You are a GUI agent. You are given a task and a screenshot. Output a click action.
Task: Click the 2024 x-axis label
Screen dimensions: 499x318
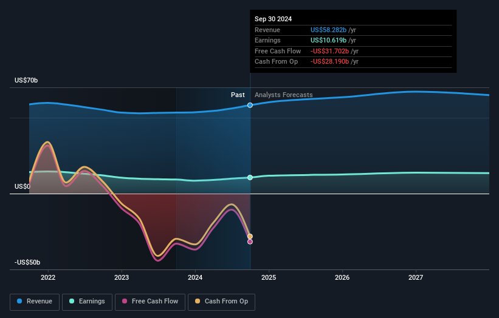(195, 278)
